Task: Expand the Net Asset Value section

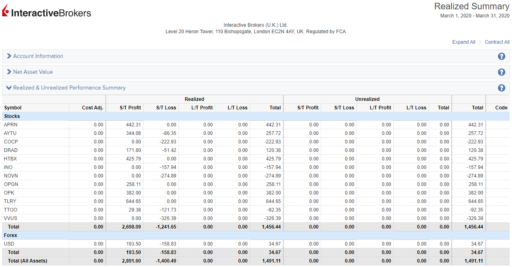Action: (x=33, y=72)
